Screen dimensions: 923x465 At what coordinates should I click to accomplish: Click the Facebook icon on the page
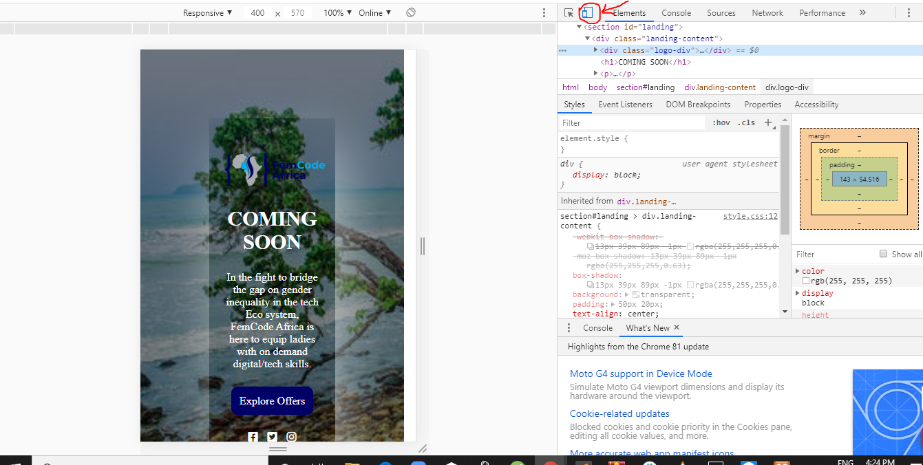(253, 437)
